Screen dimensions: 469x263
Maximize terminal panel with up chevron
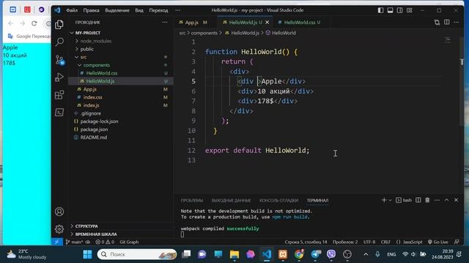[x=446, y=200]
